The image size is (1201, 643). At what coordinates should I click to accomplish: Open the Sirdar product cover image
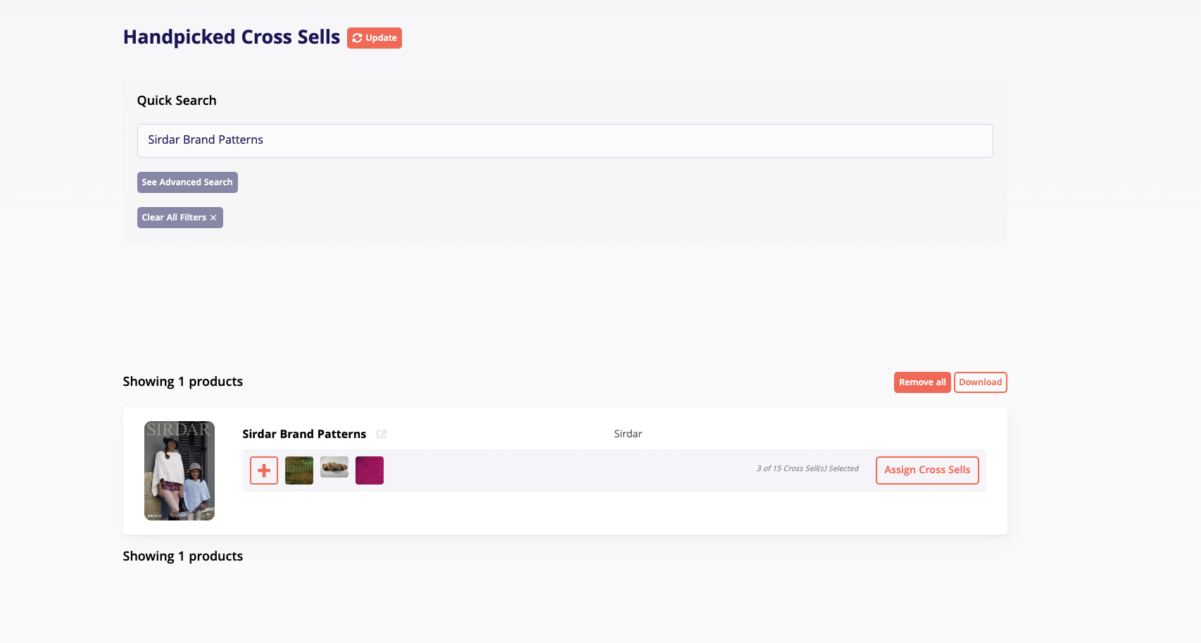180,470
